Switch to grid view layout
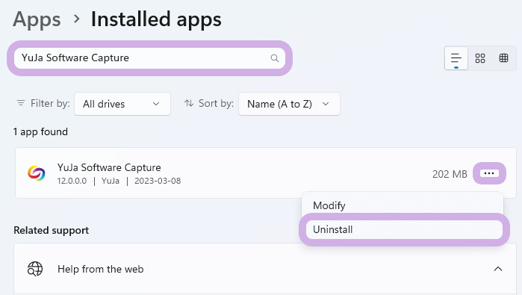522x295 pixels. tap(479, 58)
